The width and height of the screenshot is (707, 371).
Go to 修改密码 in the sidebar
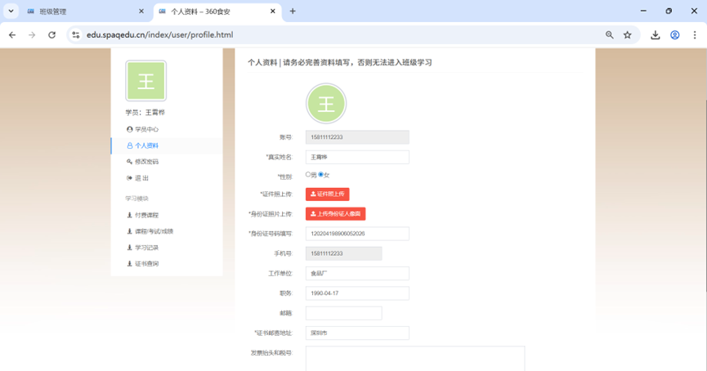[x=146, y=162]
